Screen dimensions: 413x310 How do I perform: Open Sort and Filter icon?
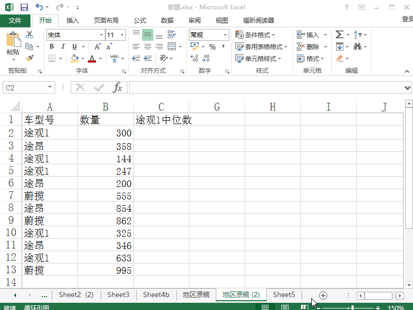tap(358, 35)
